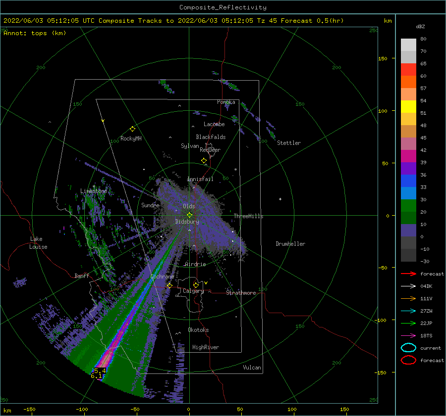
Task: Click the 'Annot: tops (km)' label
Action: click(35, 33)
